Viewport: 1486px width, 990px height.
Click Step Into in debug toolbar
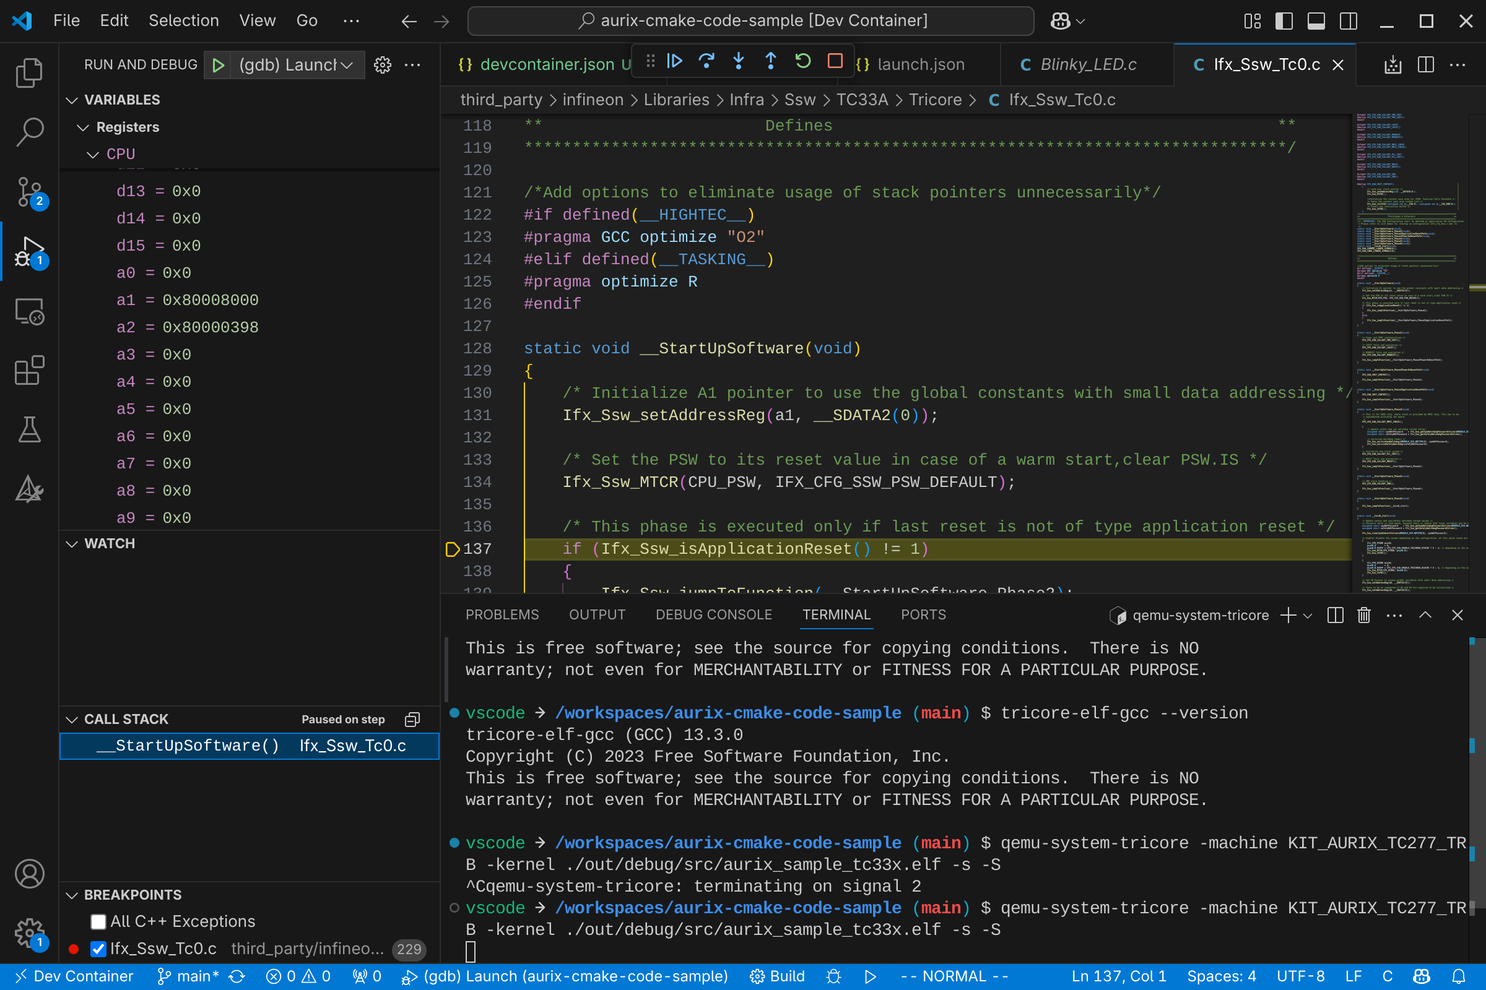tap(739, 61)
